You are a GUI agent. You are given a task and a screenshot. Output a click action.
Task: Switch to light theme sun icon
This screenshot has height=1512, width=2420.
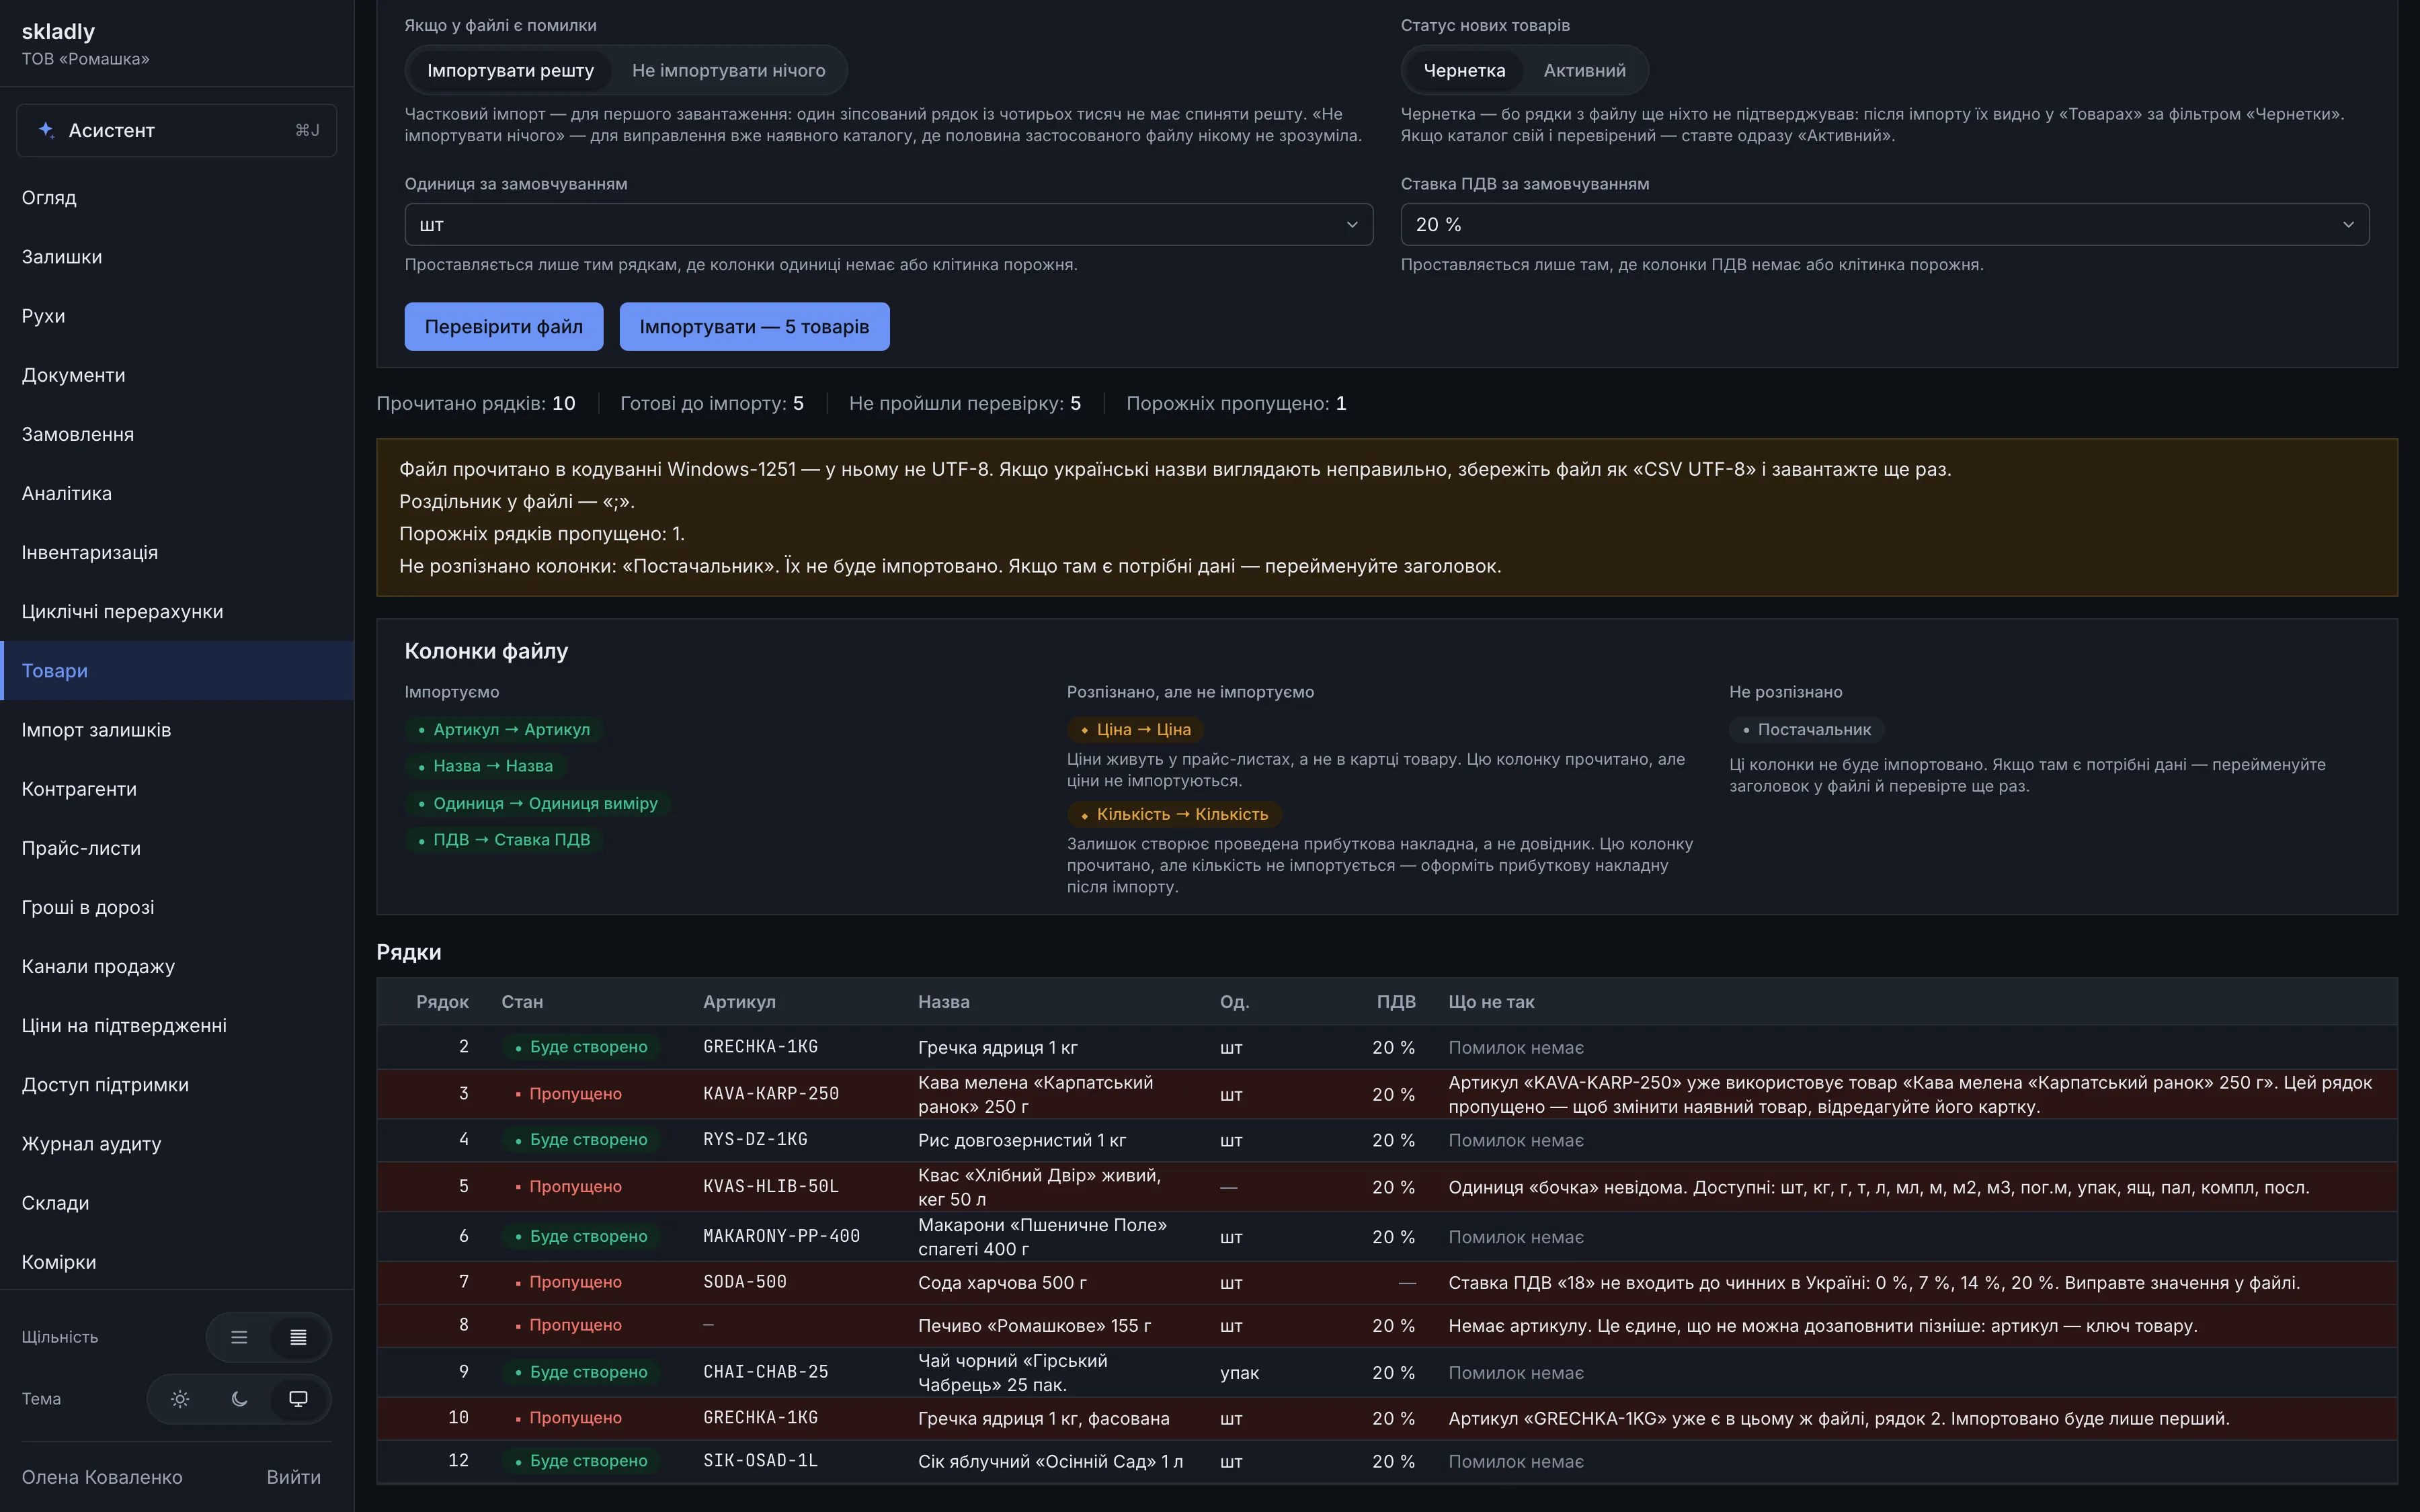(x=180, y=1399)
